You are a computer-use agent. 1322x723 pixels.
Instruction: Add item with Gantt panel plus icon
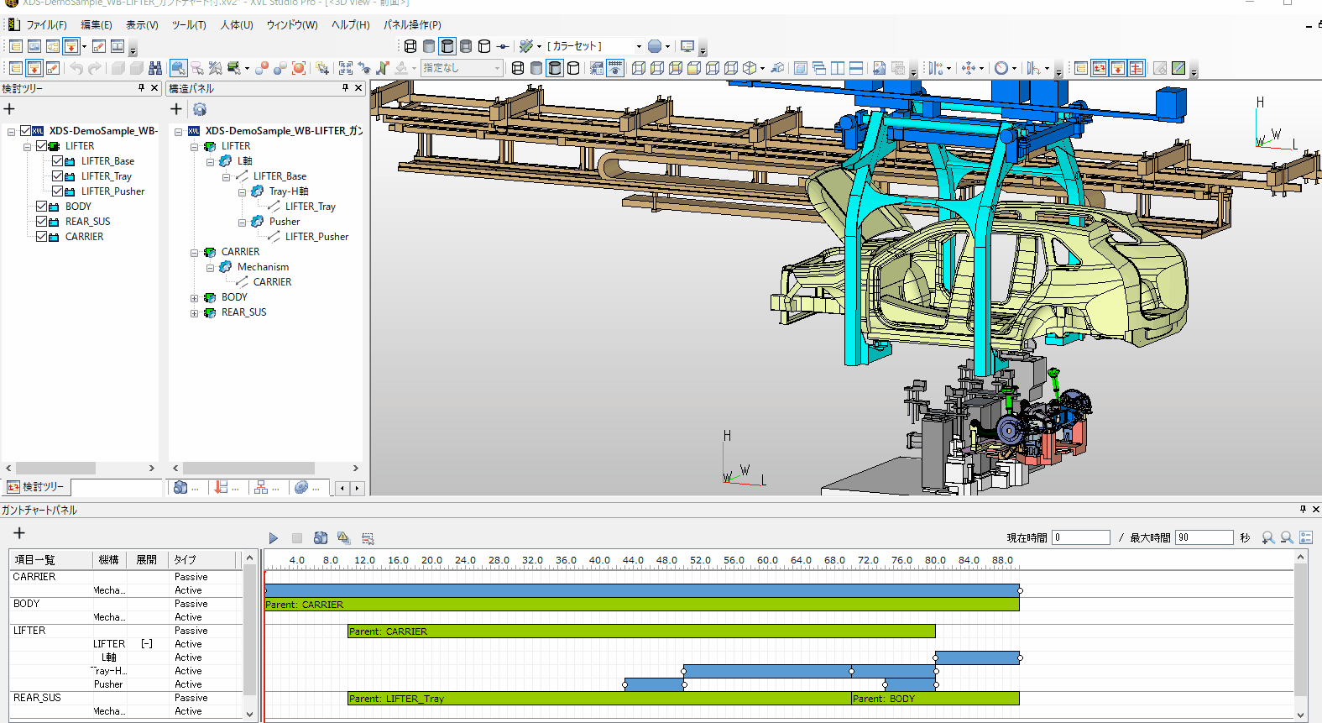coord(19,533)
